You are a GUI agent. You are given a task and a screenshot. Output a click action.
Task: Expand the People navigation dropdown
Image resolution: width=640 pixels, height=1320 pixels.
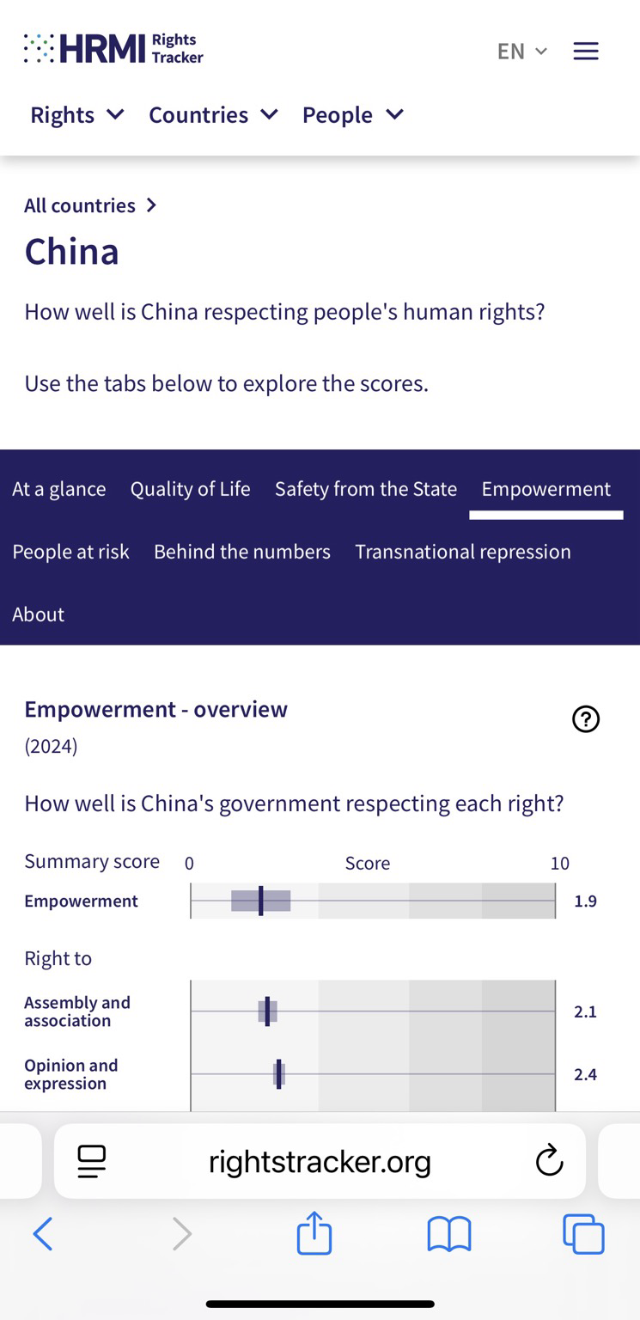(353, 114)
